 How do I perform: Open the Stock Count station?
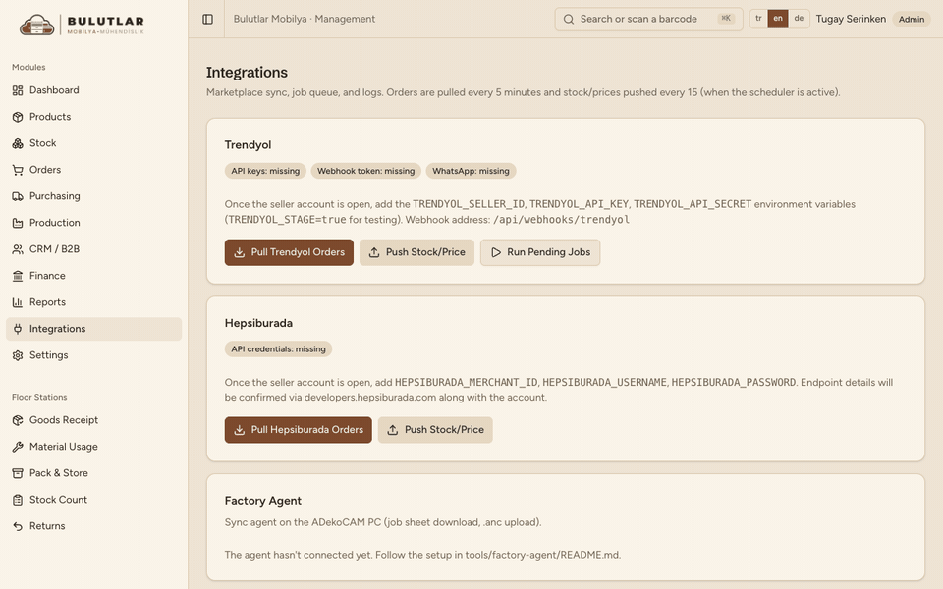coord(94,500)
